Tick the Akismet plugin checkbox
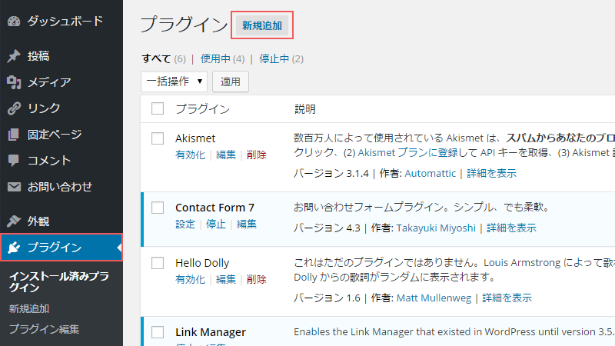 [158, 138]
